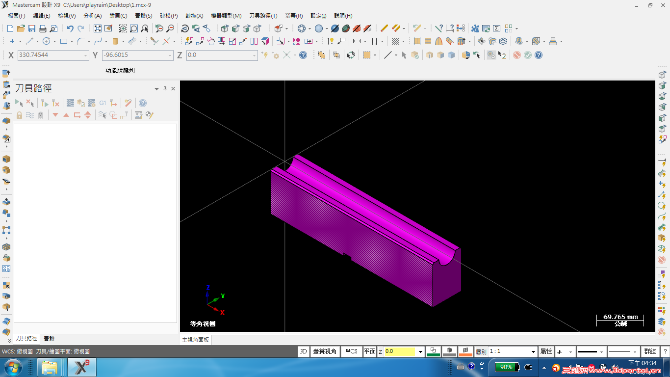The width and height of the screenshot is (670, 377).
Task: Open the 刀具路徑(T) menu
Action: pos(263,16)
